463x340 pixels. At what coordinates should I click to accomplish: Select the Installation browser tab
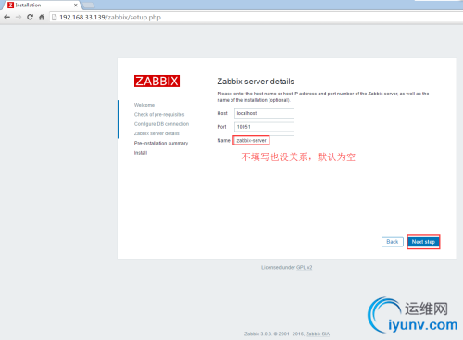point(42,5)
